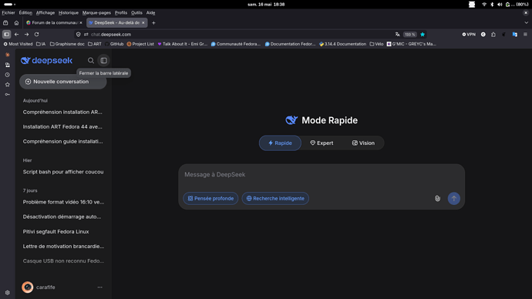Open a new tab with plus icon
Screen dimensions: 532x299
tap(153, 22)
